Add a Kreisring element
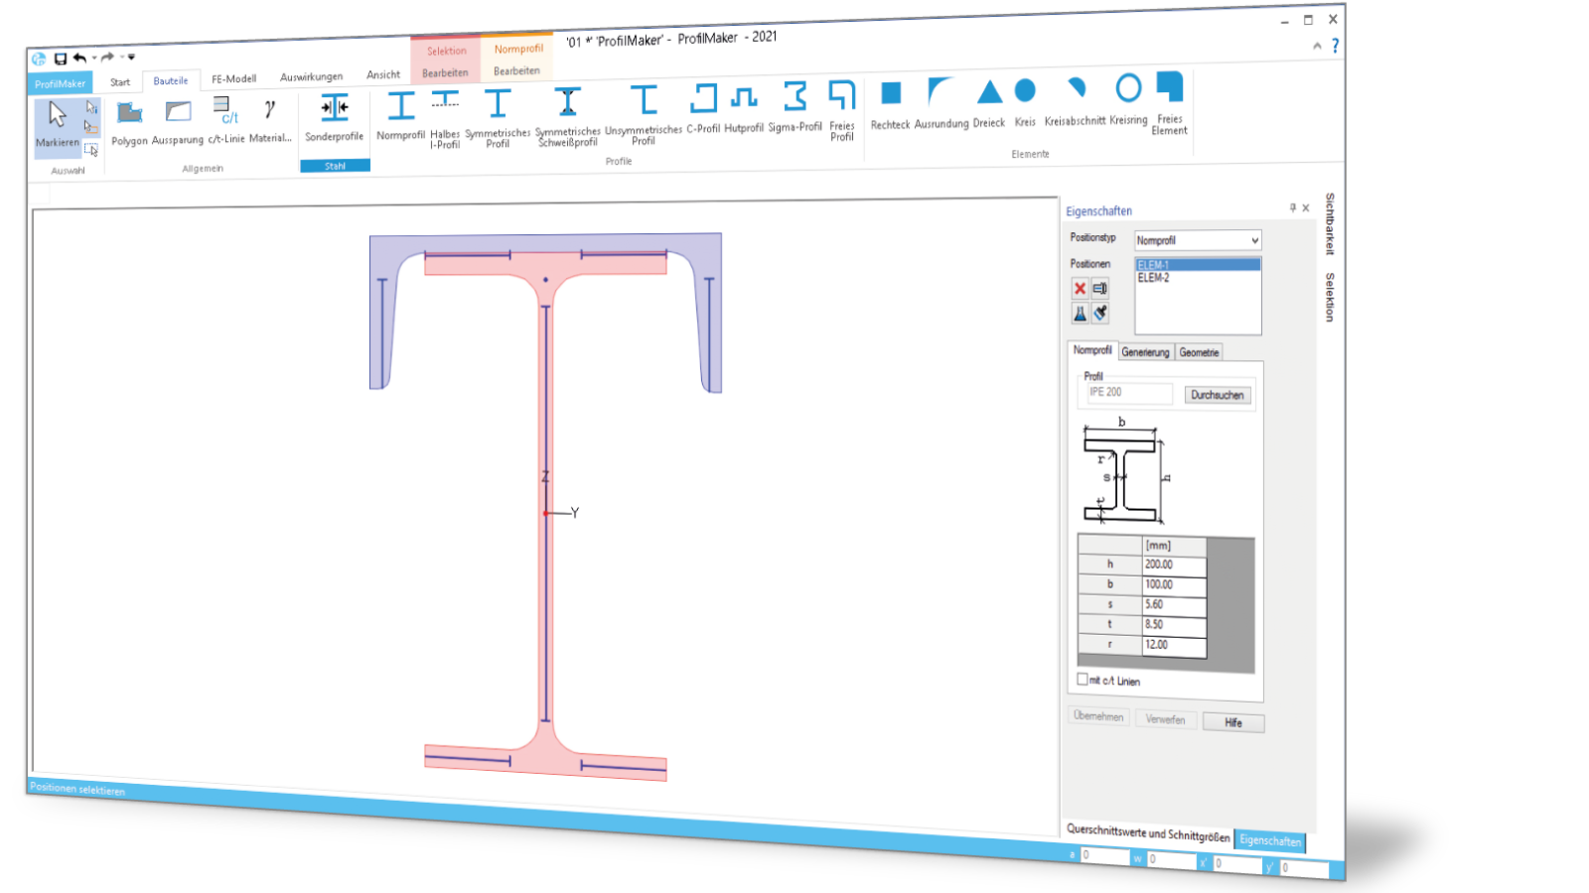This screenshot has width=1589, height=893. tap(1128, 99)
